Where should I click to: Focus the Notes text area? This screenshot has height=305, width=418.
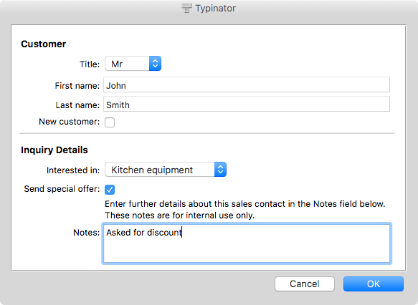click(x=247, y=243)
